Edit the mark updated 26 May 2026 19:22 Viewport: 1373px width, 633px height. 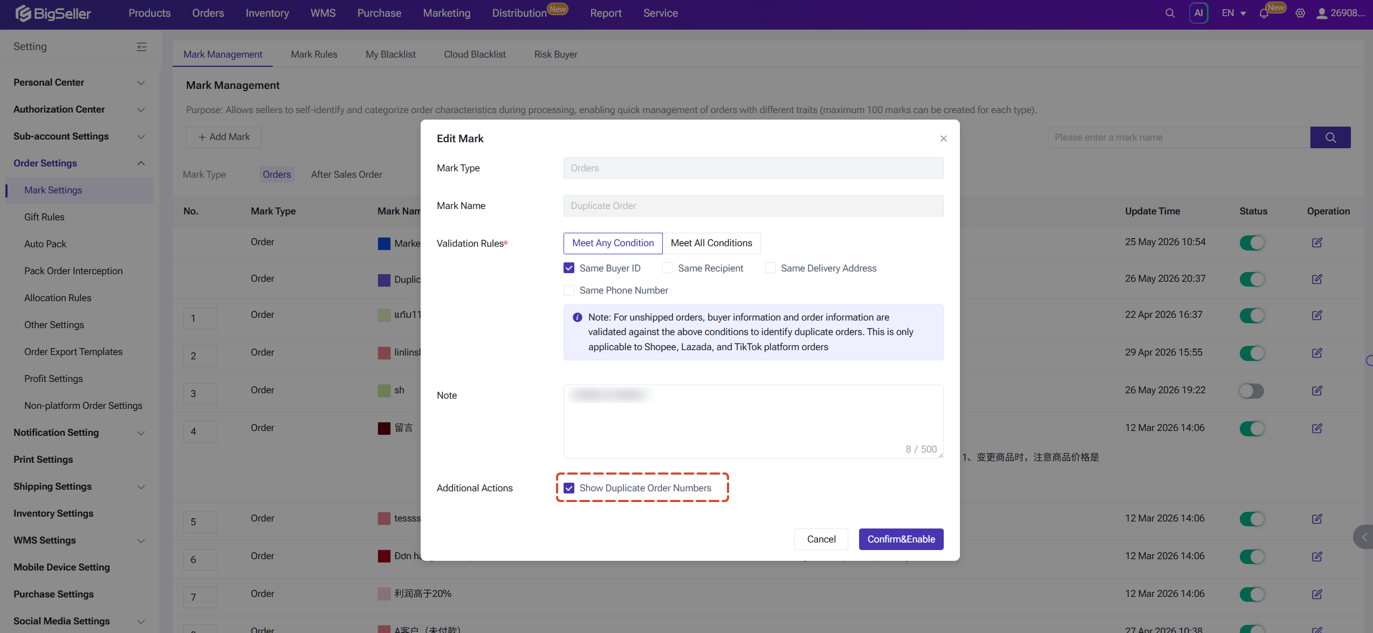coord(1317,391)
